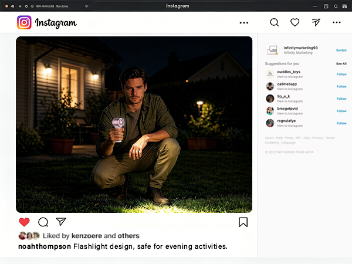Click caption "Flashlight design, safe for evening activities."
The width and height of the screenshot is (352, 264).
[150, 246]
